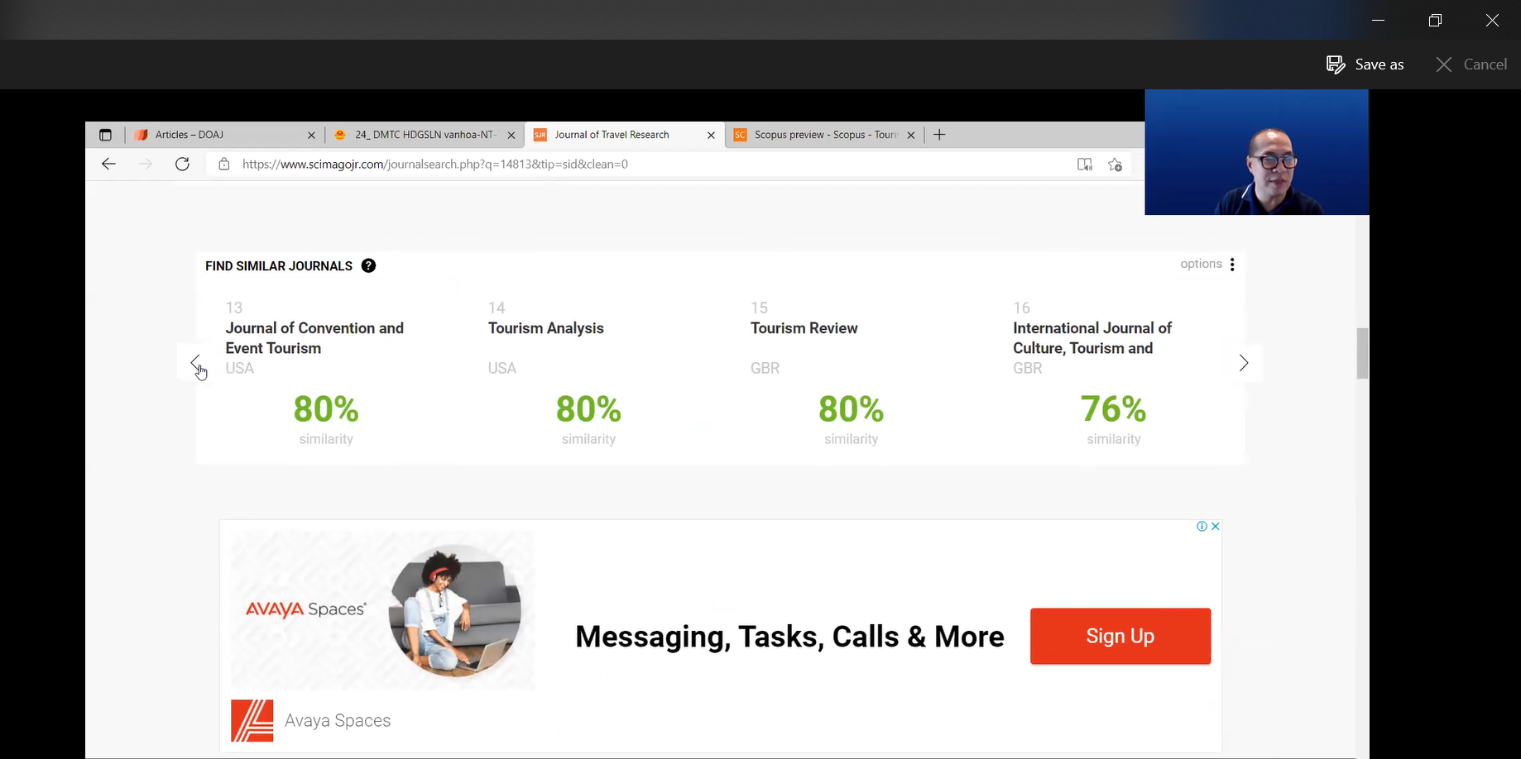1521x759 pixels.
Task: Close the Articles – DOAJ tab
Action: [311, 135]
